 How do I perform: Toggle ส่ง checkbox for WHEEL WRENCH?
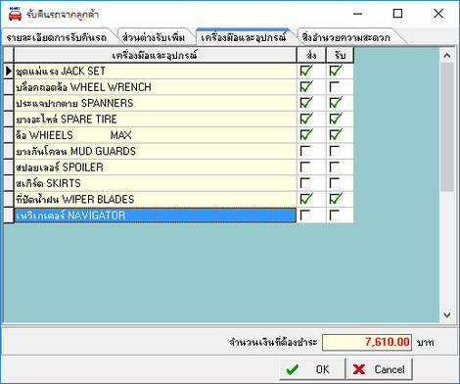(305, 87)
